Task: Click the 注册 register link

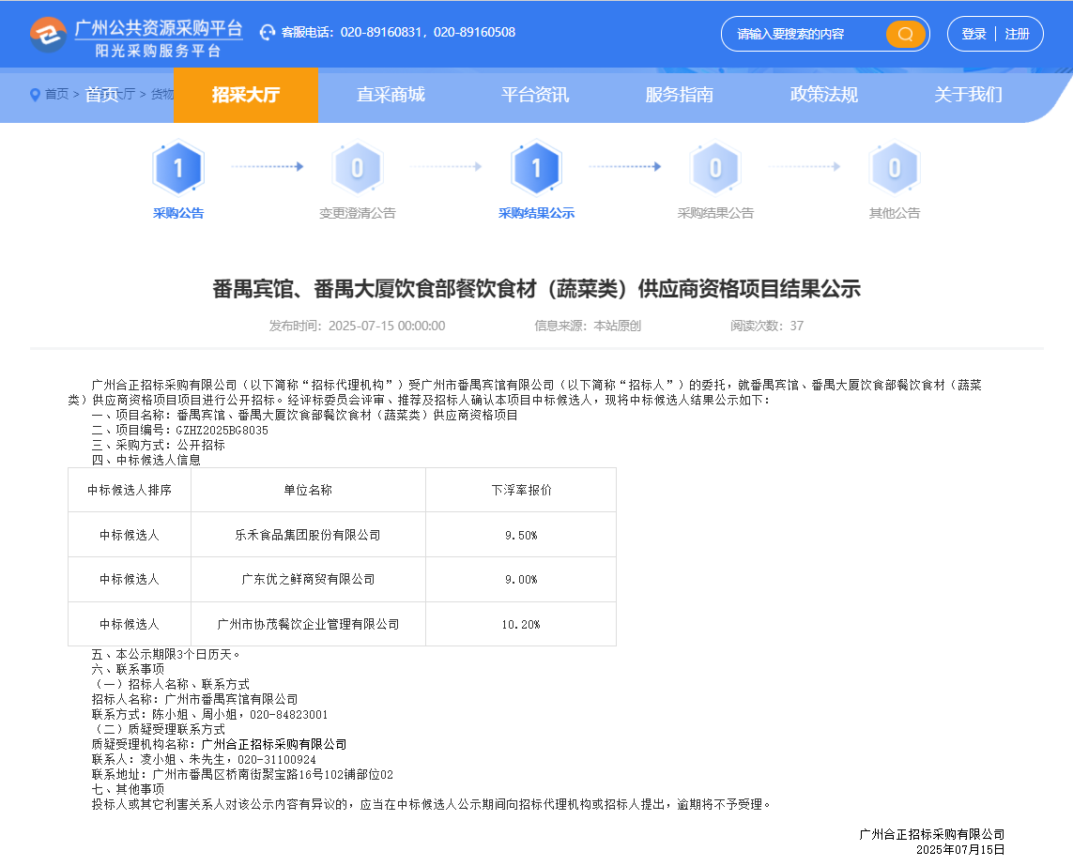Action: [1018, 34]
